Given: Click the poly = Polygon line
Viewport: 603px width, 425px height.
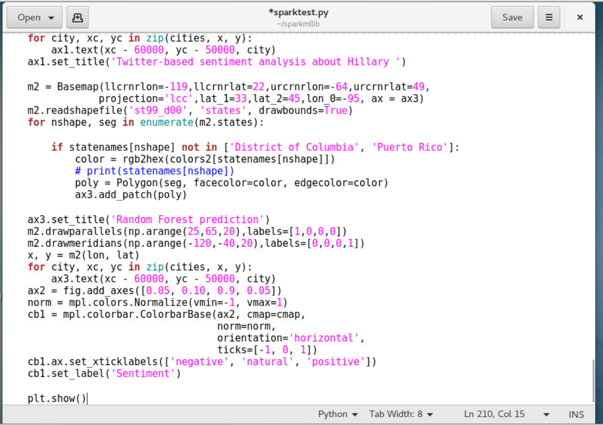Looking at the screenshot, I should (232, 183).
